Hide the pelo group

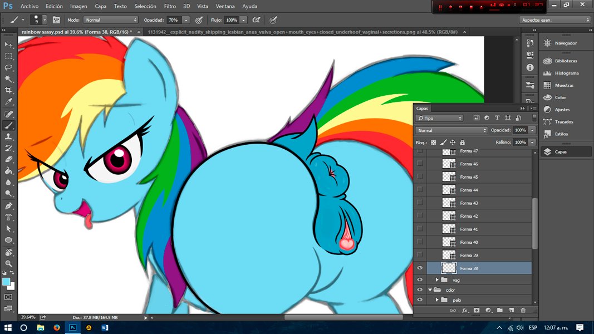coord(420,299)
